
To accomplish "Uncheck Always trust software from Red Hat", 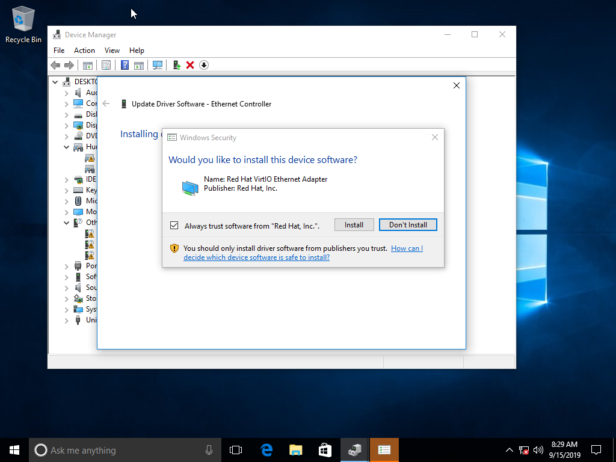I will (x=174, y=226).
